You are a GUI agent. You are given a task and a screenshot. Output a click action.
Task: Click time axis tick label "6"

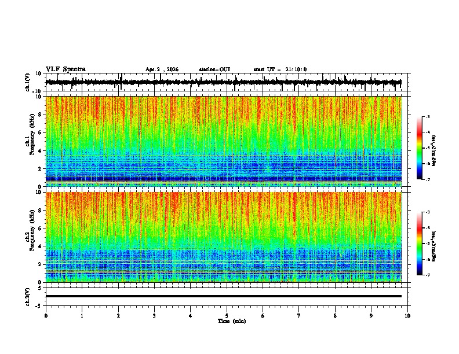click(x=263, y=316)
